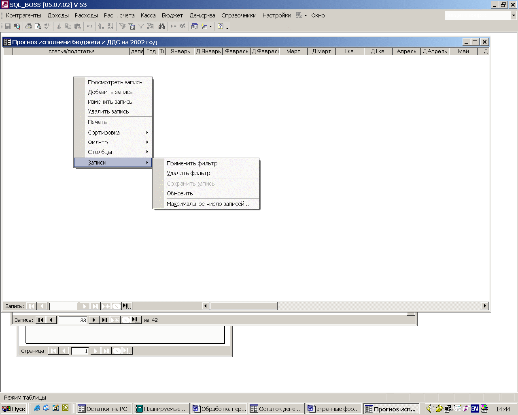Click the Sort Ascending toolbar icon
Screen dimensions: 518x415
click(x=101, y=26)
